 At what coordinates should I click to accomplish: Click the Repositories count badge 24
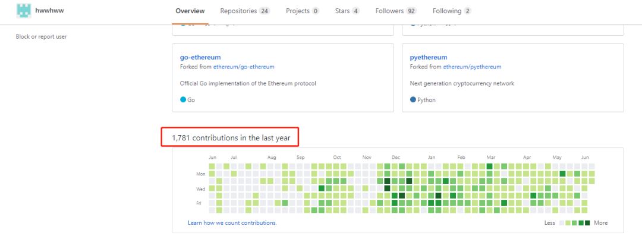coord(265,11)
